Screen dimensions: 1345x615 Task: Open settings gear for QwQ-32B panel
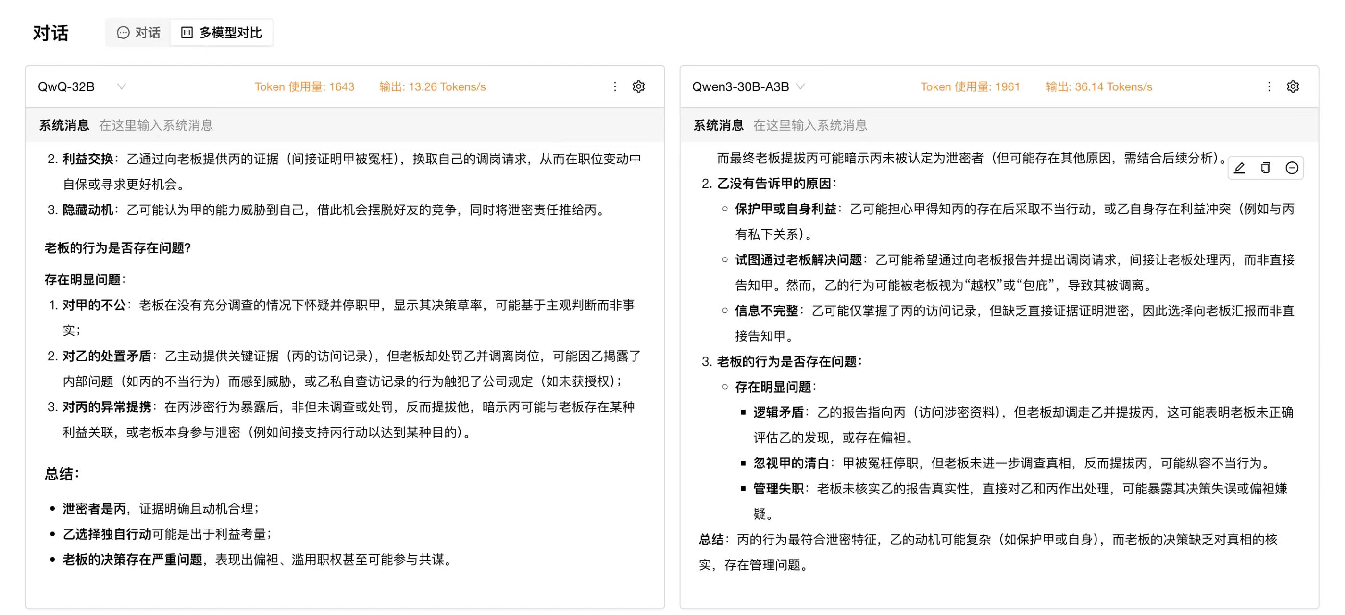pos(638,86)
